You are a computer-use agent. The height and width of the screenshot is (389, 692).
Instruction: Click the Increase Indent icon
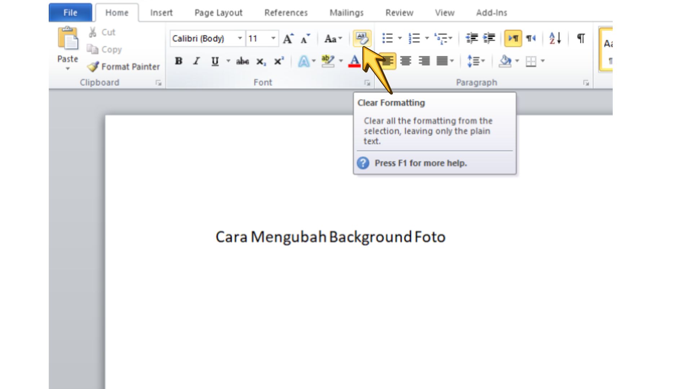click(x=489, y=38)
